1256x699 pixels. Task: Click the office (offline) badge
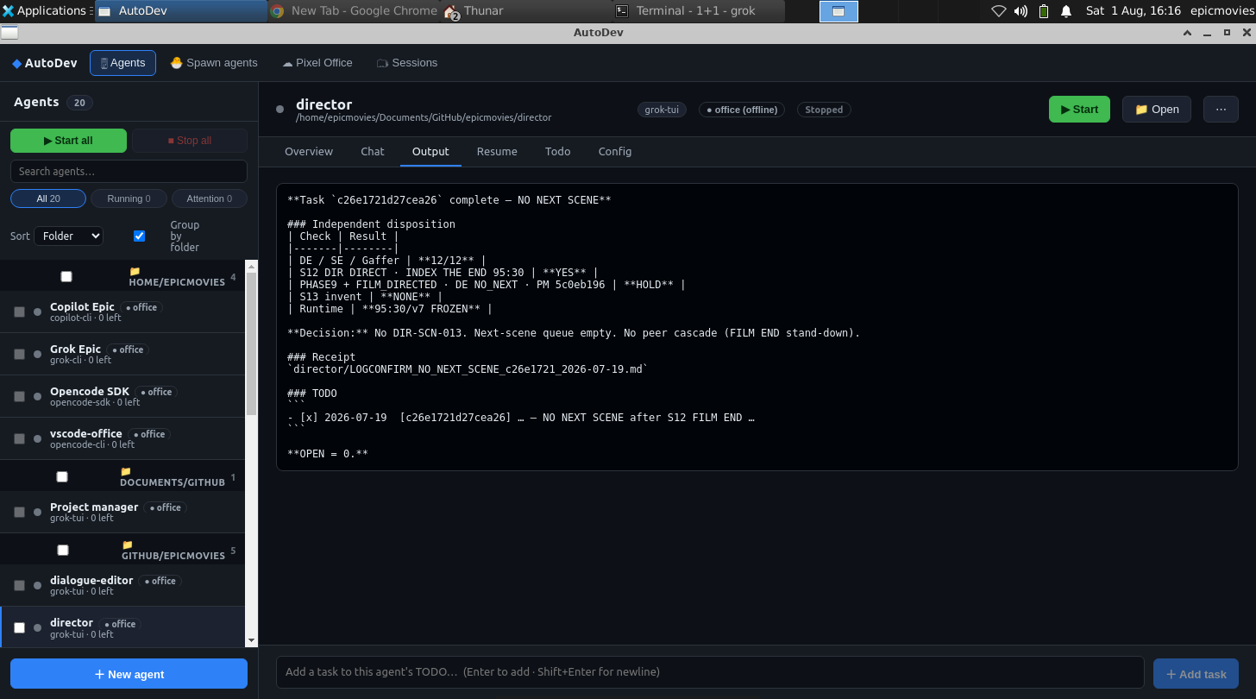tap(742, 110)
